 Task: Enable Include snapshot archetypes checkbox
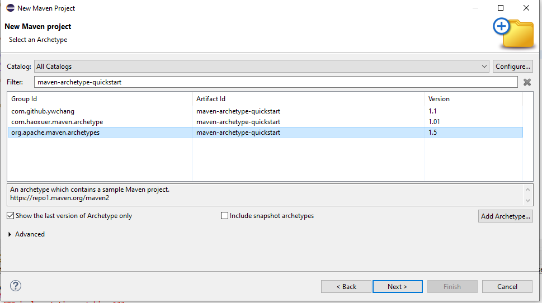225,216
